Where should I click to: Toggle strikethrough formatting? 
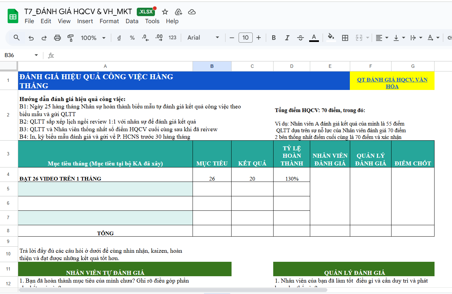[x=300, y=38]
